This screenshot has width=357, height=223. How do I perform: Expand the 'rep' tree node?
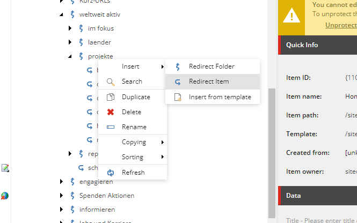(70, 154)
